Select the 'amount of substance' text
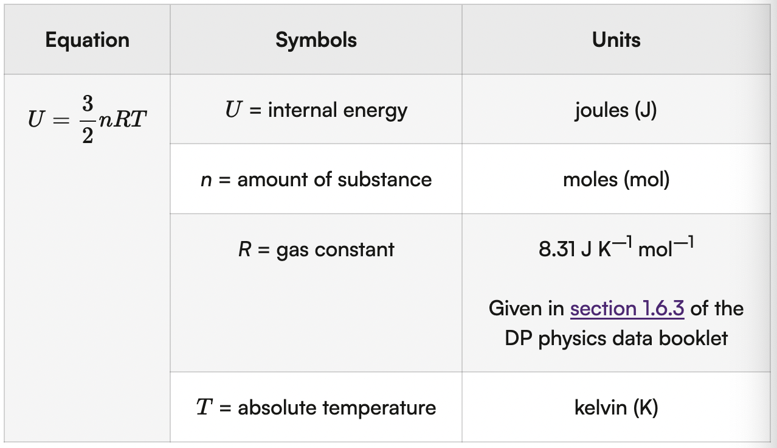The height and width of the screenshot is (448, 777). (x=334, y=180)
